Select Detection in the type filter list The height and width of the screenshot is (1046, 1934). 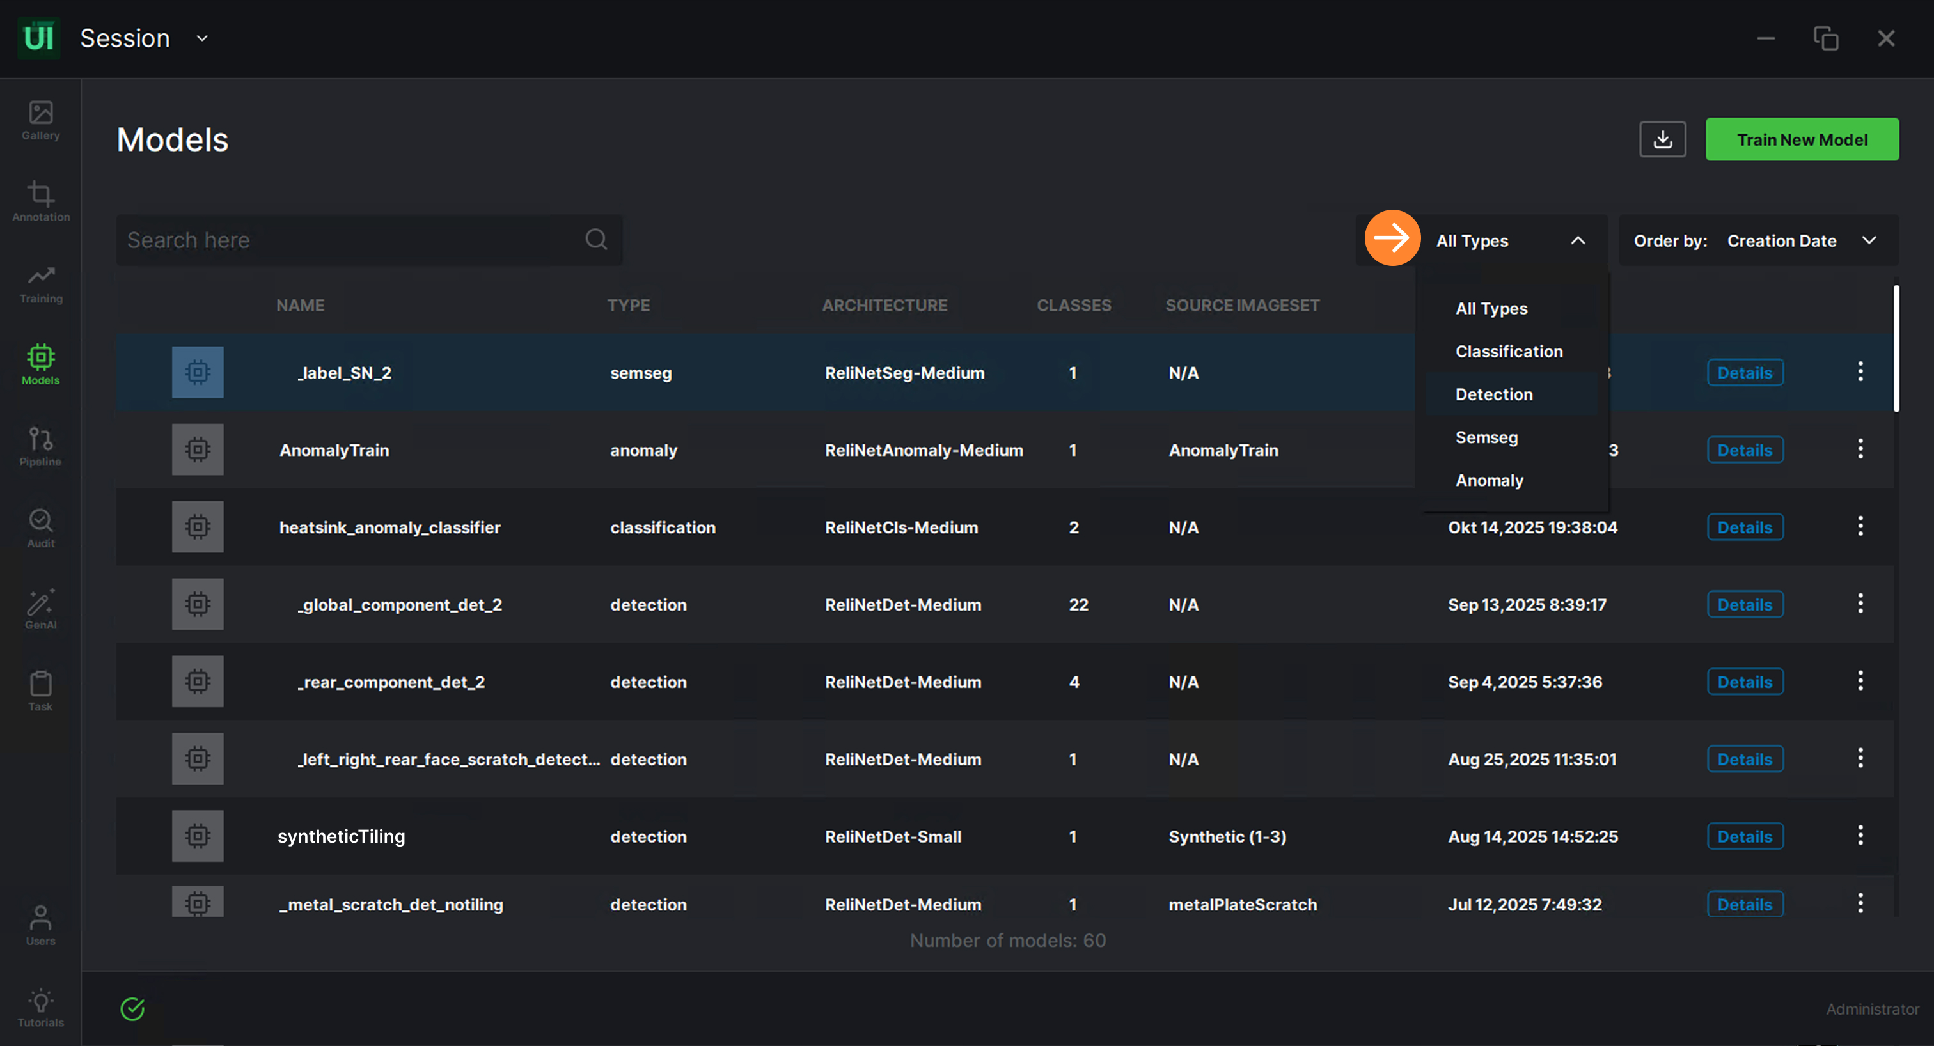(x=1493, y=394)
